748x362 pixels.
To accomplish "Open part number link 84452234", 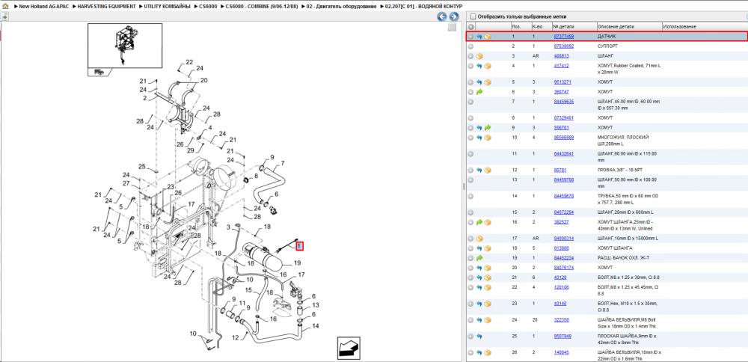I will point(563,257).
